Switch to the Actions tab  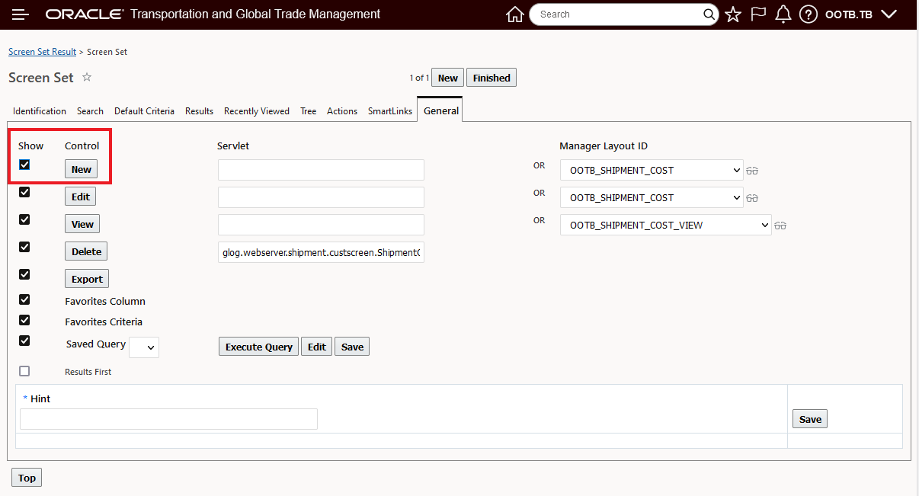pyautogui.click(x=342, y=111)
